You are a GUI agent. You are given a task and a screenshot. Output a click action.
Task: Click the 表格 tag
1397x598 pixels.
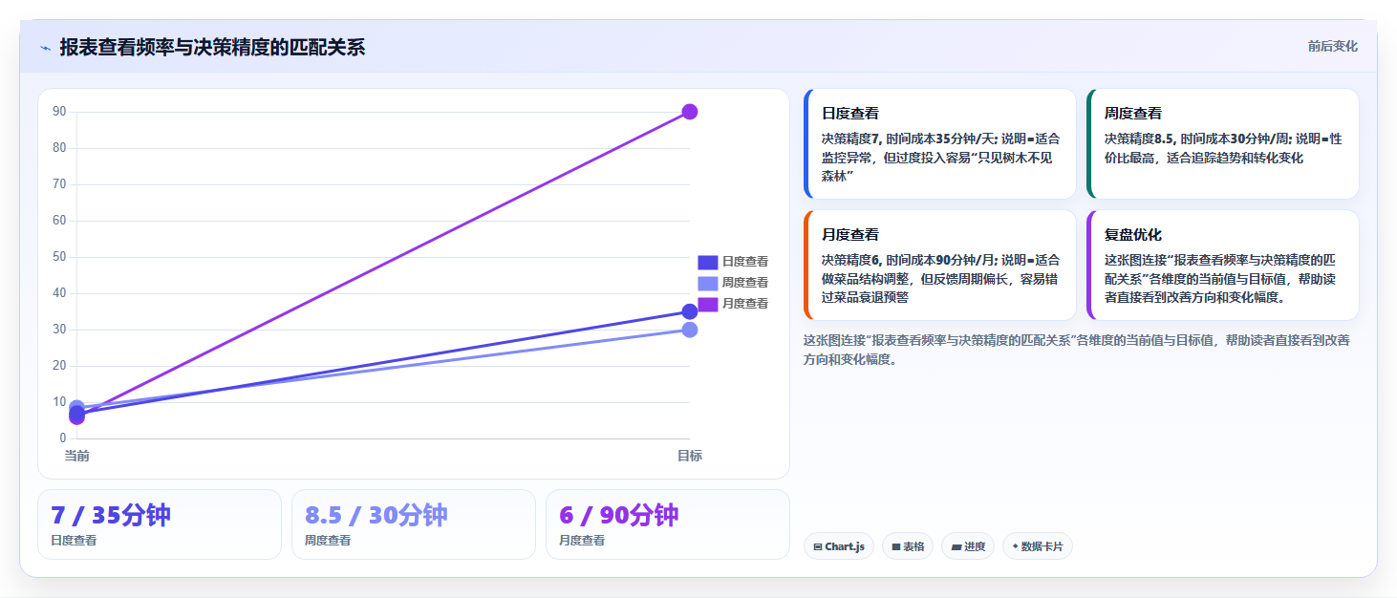(x=908, y=546)
